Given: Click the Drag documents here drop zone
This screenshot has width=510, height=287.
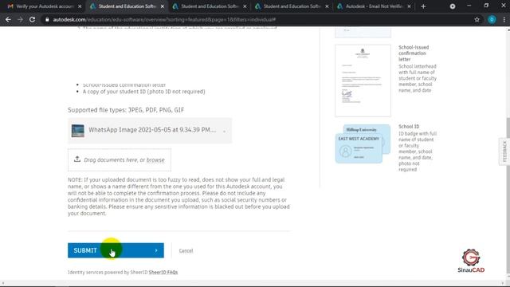Looking at the screenshot, I should coord(120,159).
